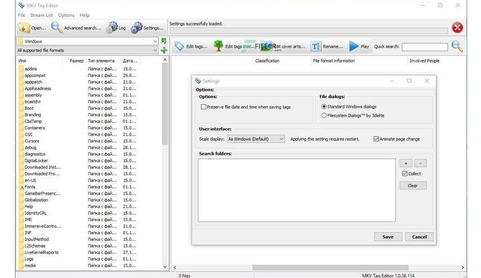This screenshot has width=481, height=278.
Task: Click the Cancel button in Settings
Action: (419, 237)
